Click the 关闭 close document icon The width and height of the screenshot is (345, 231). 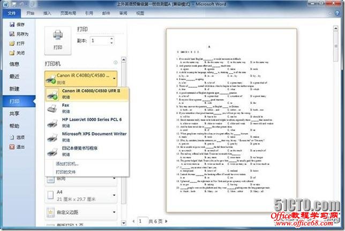[x=12, y=53]
